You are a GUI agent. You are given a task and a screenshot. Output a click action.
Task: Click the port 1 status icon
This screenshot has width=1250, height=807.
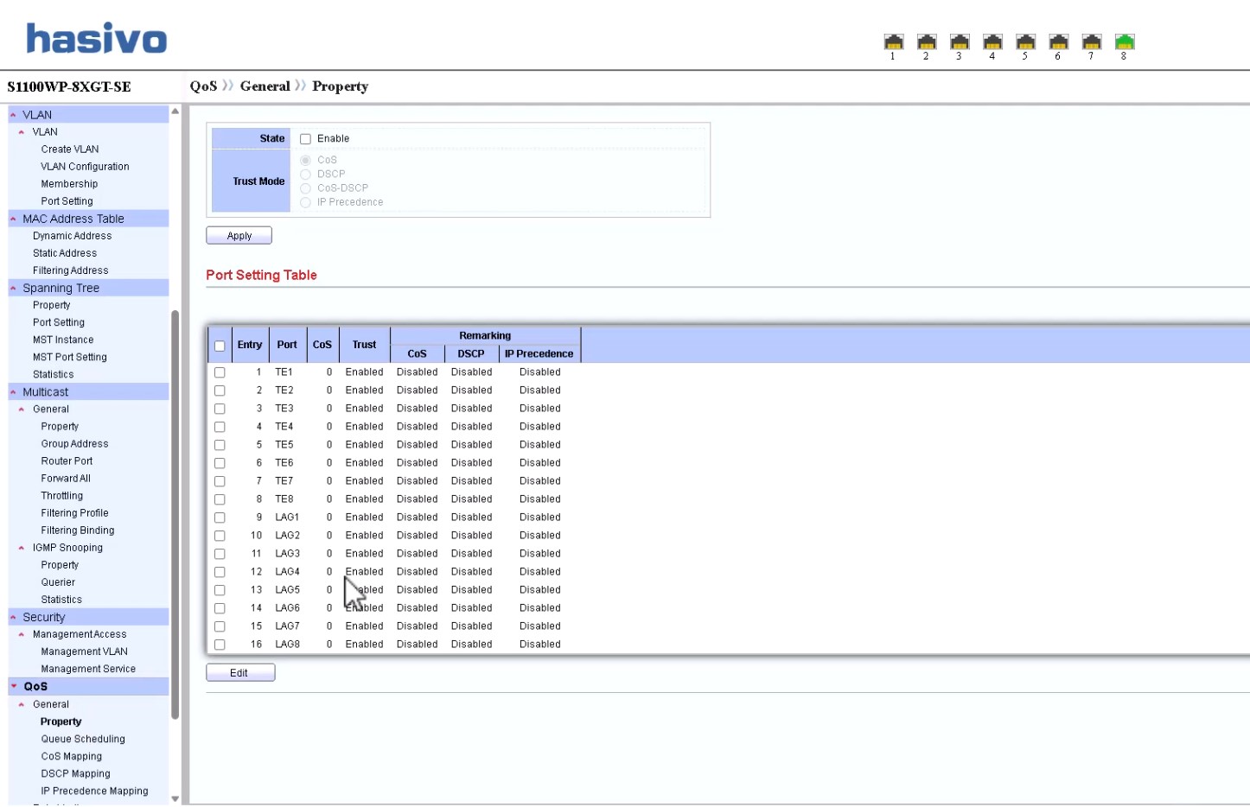coord(893,42)
